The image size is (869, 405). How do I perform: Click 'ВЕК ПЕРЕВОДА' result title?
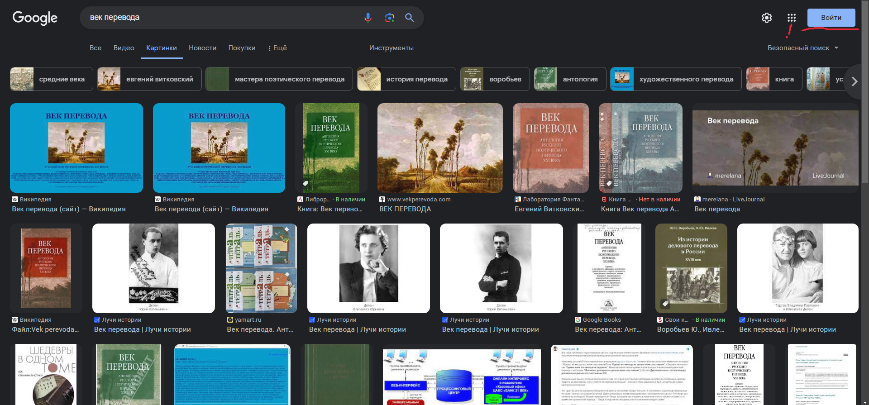coord(405,209)
